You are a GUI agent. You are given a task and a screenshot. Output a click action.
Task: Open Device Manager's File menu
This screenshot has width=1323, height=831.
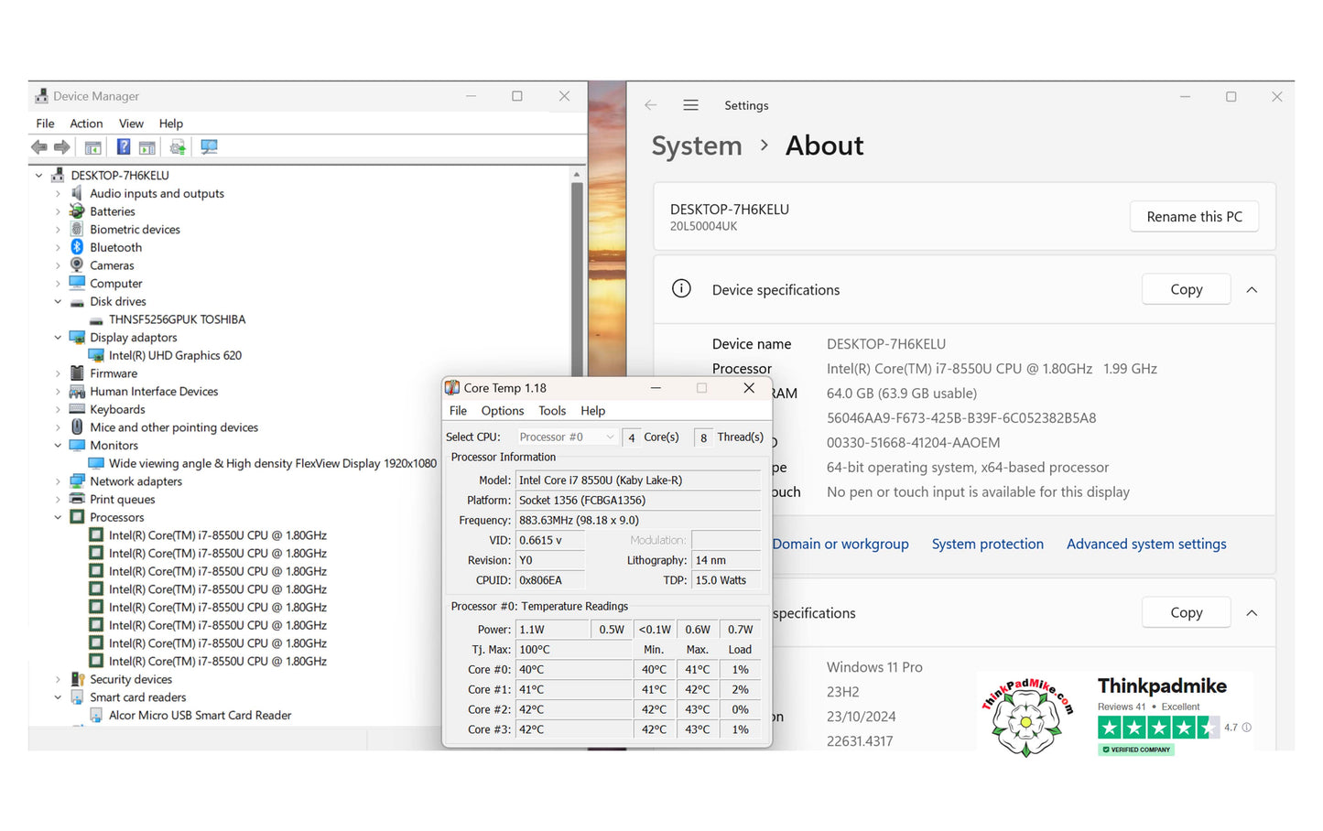(x=45, y=124)
